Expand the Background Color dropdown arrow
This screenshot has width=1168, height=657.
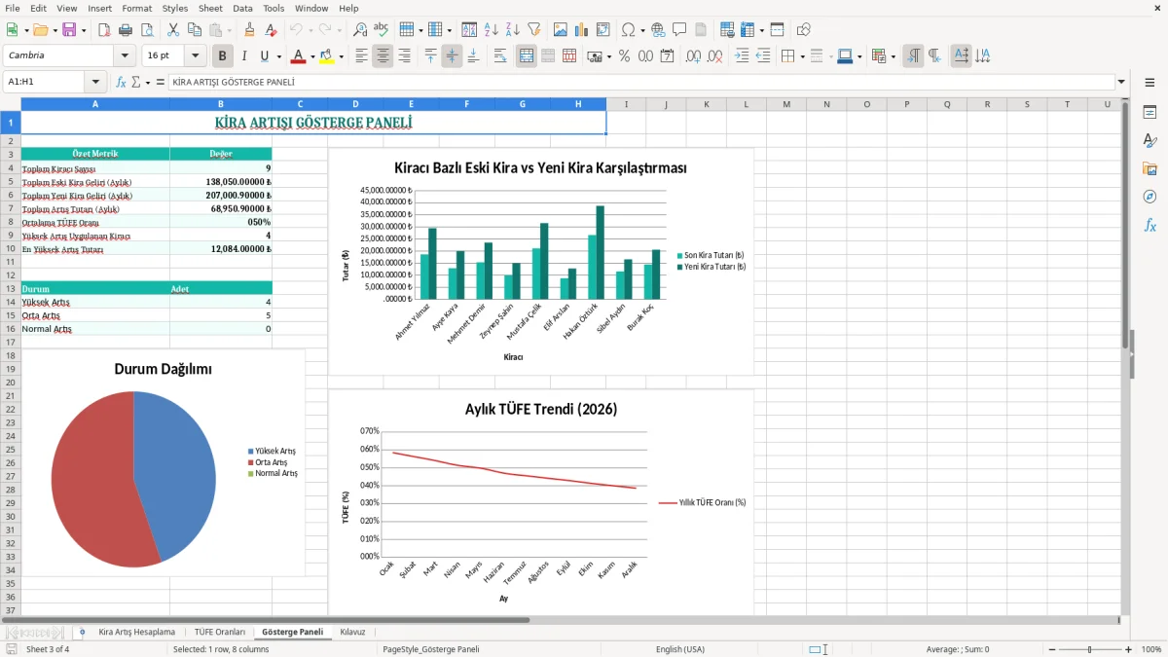(x=342, y=56)
